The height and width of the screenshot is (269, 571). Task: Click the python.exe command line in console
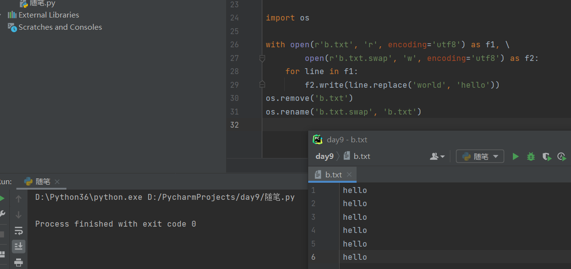tap(165, 197)
